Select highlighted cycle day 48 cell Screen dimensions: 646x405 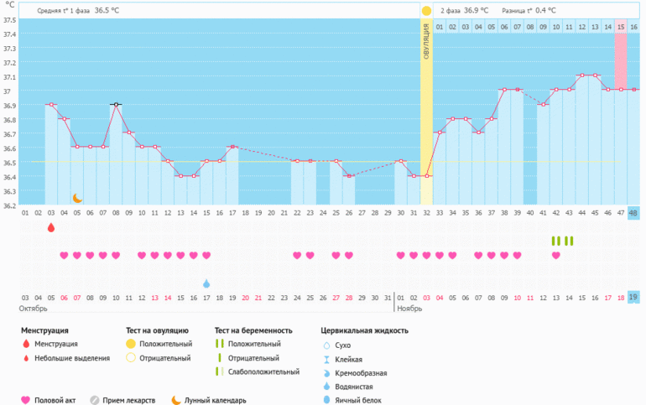coord(633,214)
